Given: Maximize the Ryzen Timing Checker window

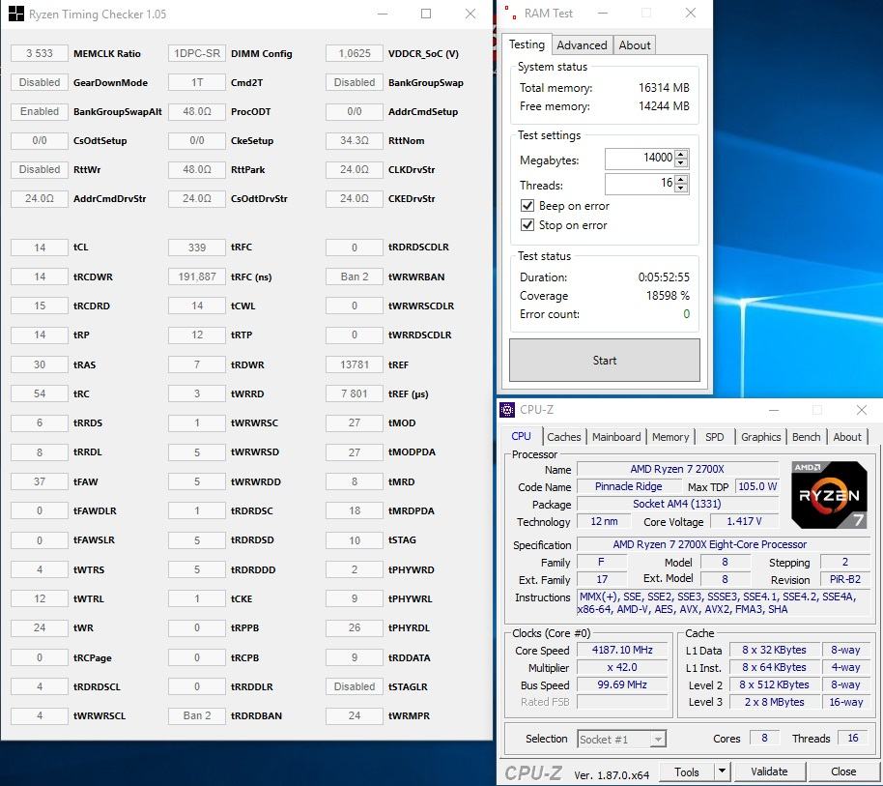Looking at the screenshot, I should pyautogui.click(x=426, y=14).
